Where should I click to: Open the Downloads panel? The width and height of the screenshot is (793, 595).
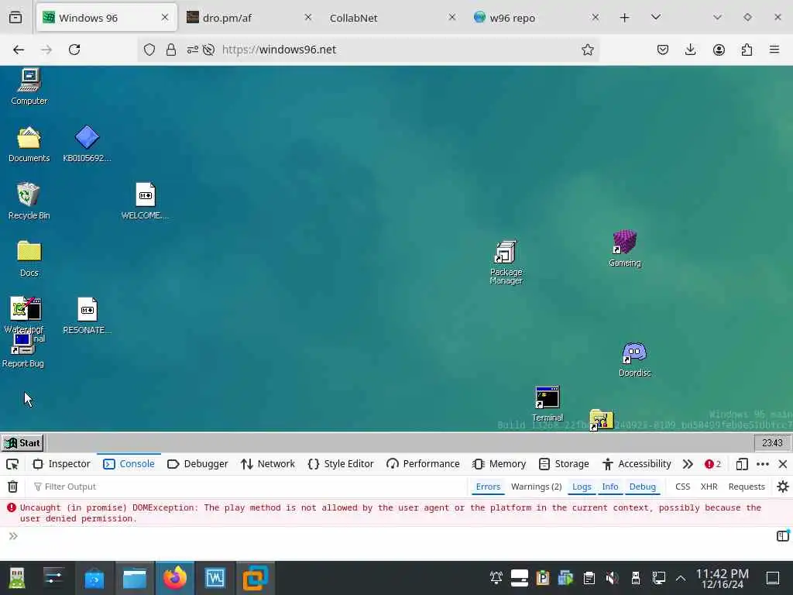[690, 50]
